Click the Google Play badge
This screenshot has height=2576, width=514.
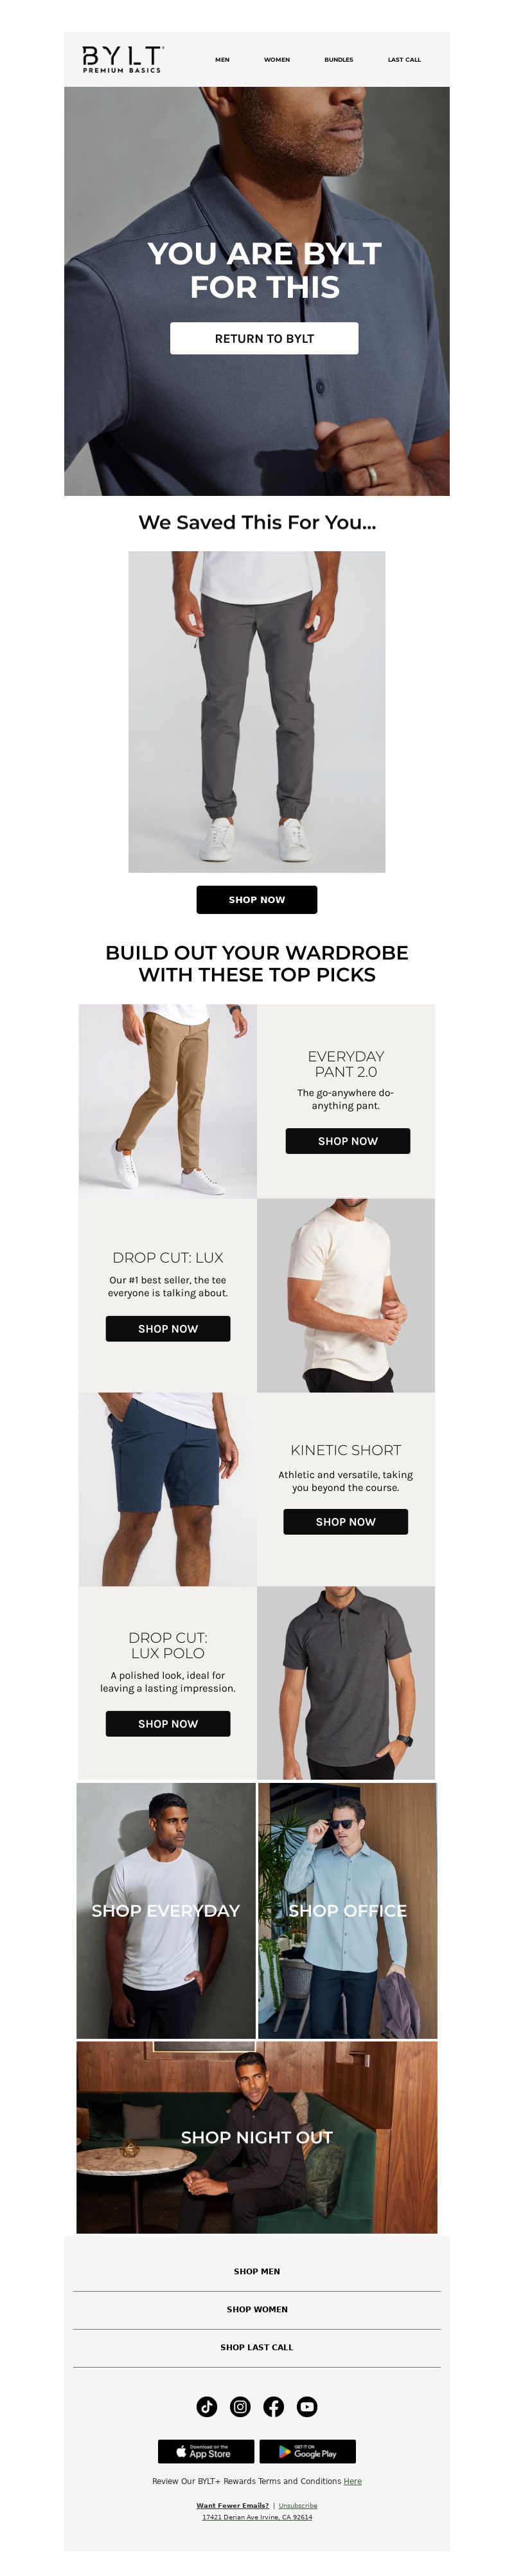[307, 2451]
